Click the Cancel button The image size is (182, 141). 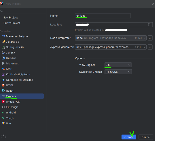point(146,137)
